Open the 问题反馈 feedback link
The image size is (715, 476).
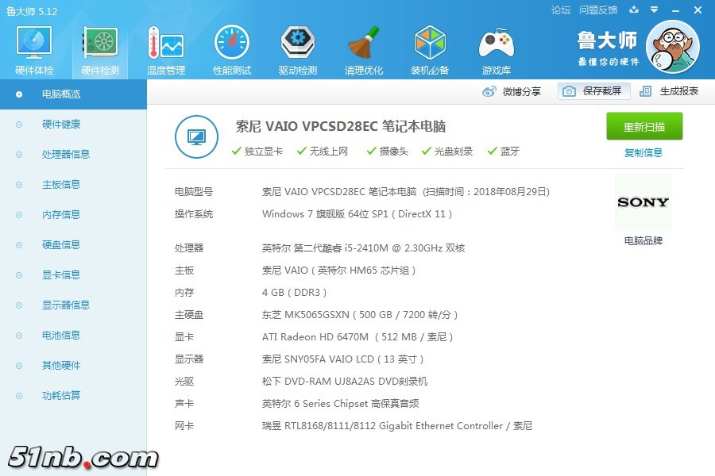(x=598, y=10)
